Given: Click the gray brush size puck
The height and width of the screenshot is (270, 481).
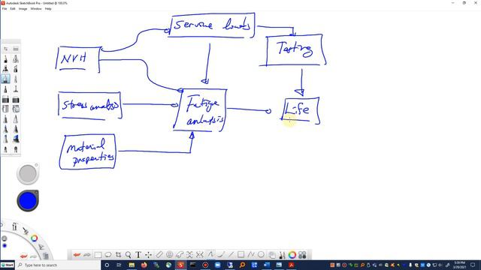Looking at the screenshot, I should point(28,173).
